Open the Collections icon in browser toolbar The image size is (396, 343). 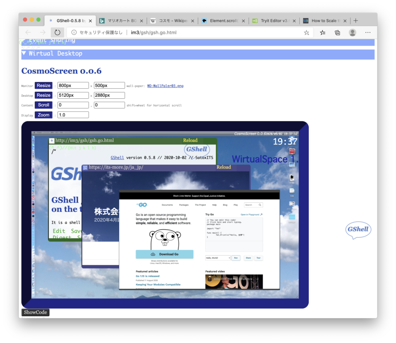337,33
